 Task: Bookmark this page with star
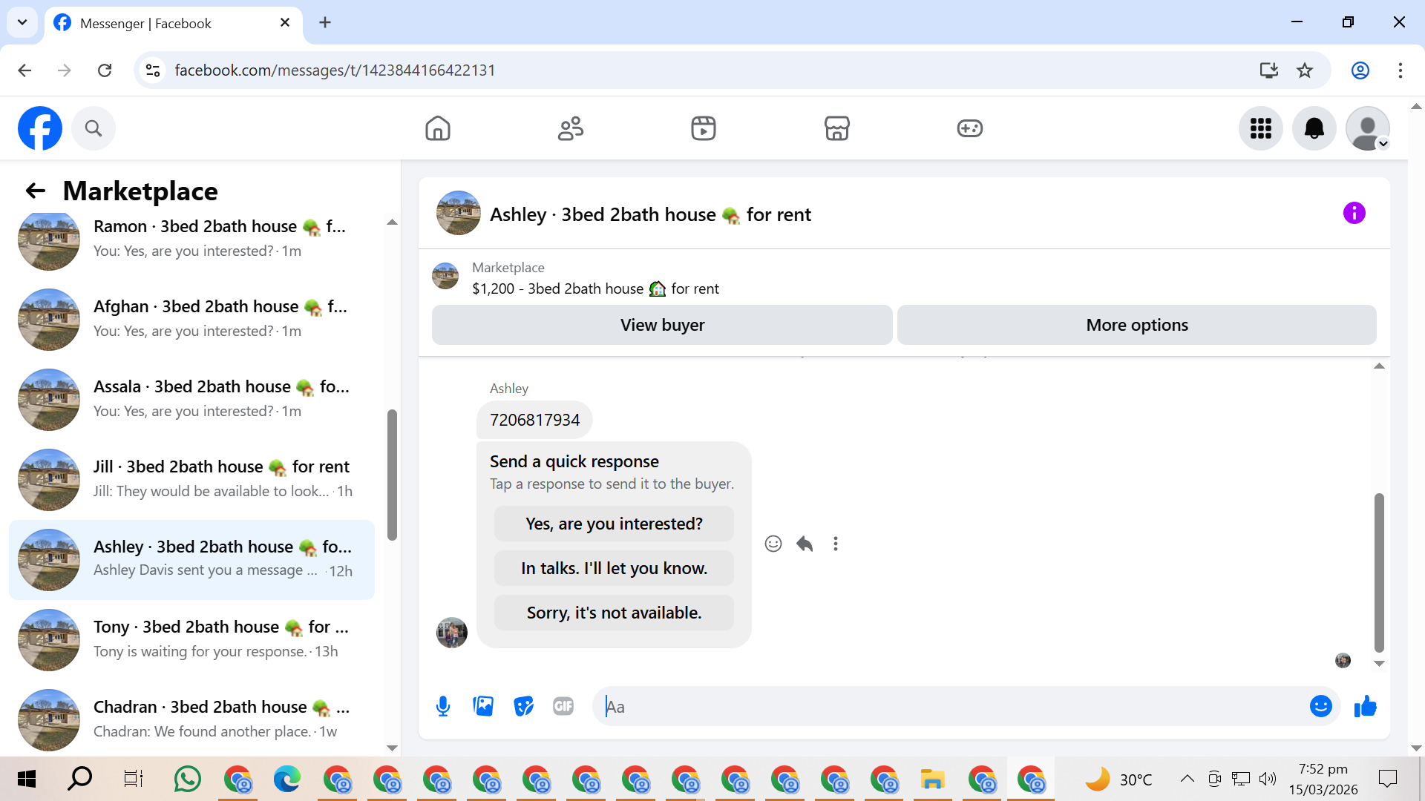click(1305, 70)
